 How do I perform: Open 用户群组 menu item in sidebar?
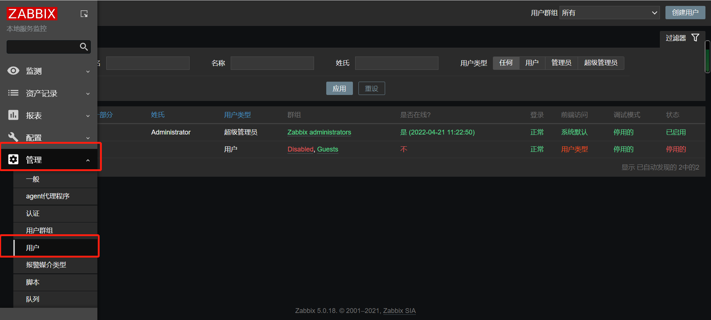(55, 231)
